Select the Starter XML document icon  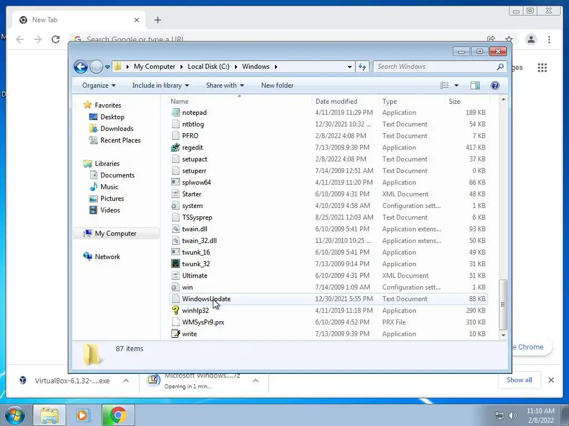(x=176, y=194)
